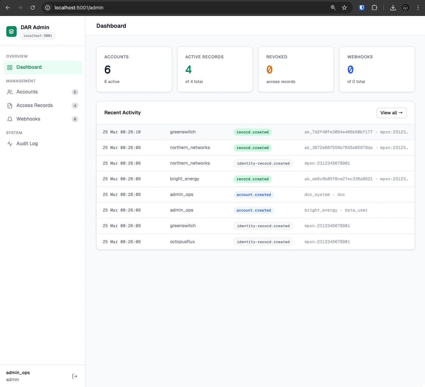Open the Dashboard sidebar item
Image resolution: width=425 pixels, height=387 pixels.
tap(43, 67)
